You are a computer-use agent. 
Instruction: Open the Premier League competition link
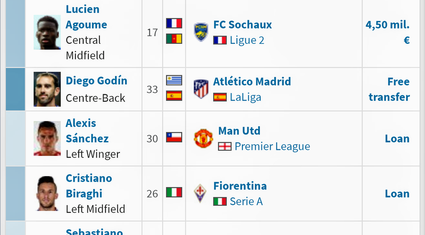tap(272, 146)
